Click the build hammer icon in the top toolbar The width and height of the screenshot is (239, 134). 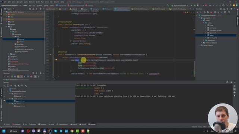(168, 5)
